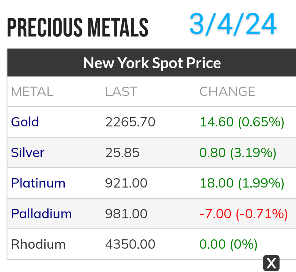
Task: Click the Rhodium row label
Action: (38, 244)
